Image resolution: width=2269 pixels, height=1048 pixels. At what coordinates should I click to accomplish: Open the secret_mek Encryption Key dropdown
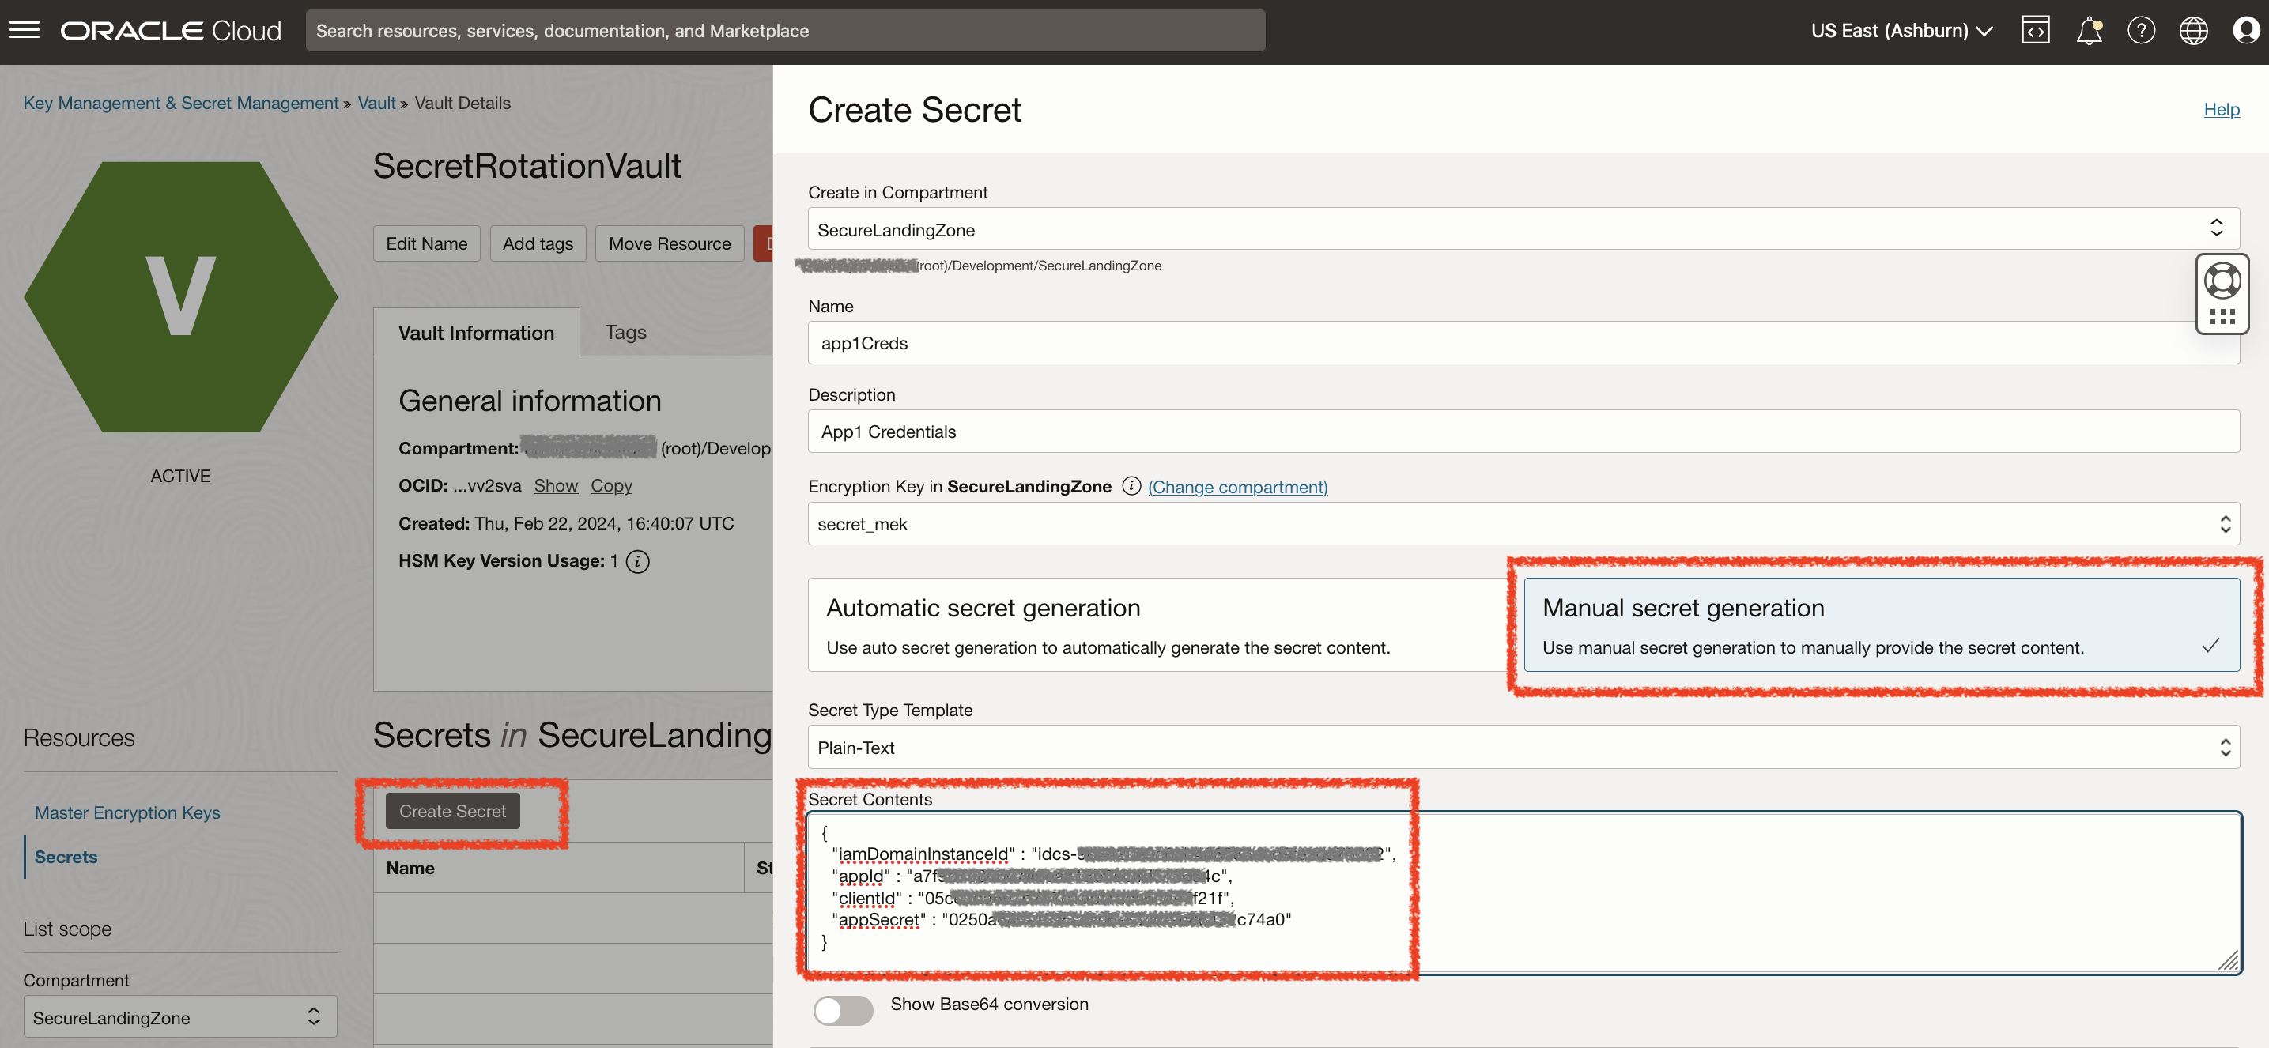pyautogui.click(x=1523, y=524)
